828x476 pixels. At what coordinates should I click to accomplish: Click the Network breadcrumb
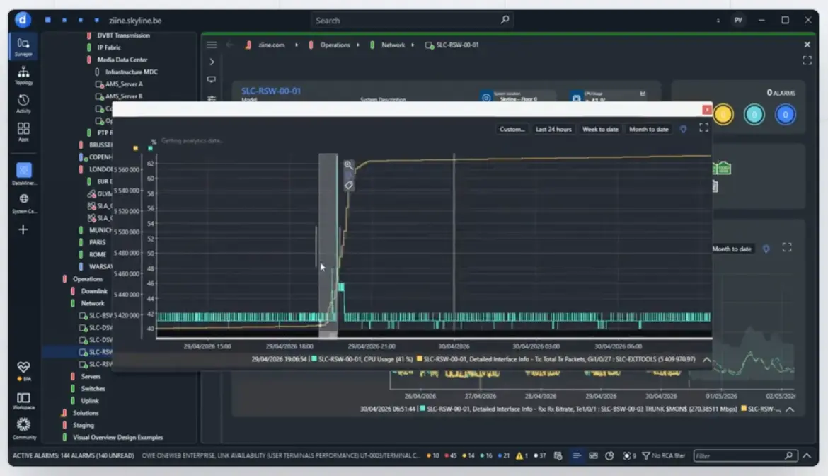click(393, 45)
